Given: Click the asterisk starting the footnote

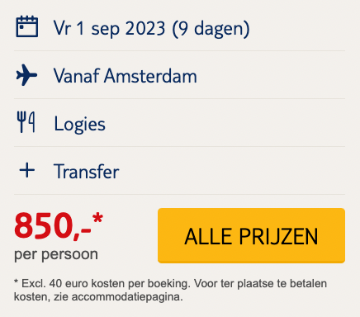Looking at the screenshot, I should tap(16, 282).
